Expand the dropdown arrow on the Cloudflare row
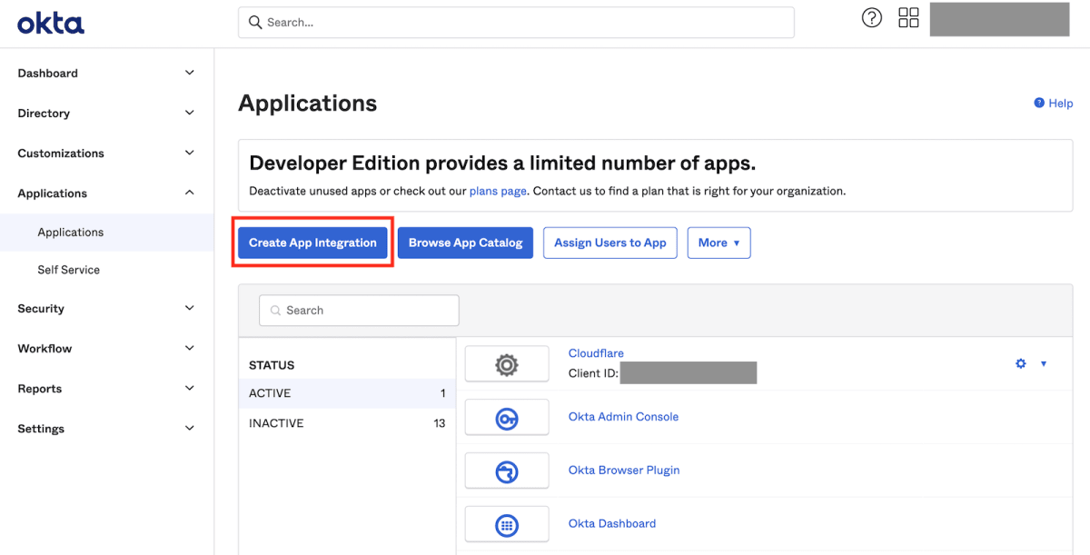 (1043, 363)
